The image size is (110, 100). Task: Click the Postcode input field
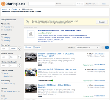click(80, 4)
